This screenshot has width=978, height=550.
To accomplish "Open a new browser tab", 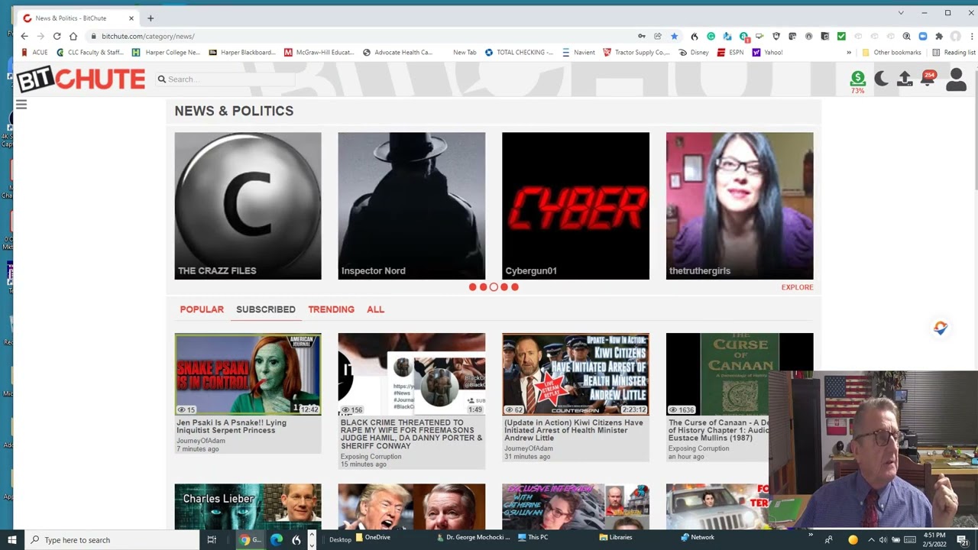I will 151,18.
